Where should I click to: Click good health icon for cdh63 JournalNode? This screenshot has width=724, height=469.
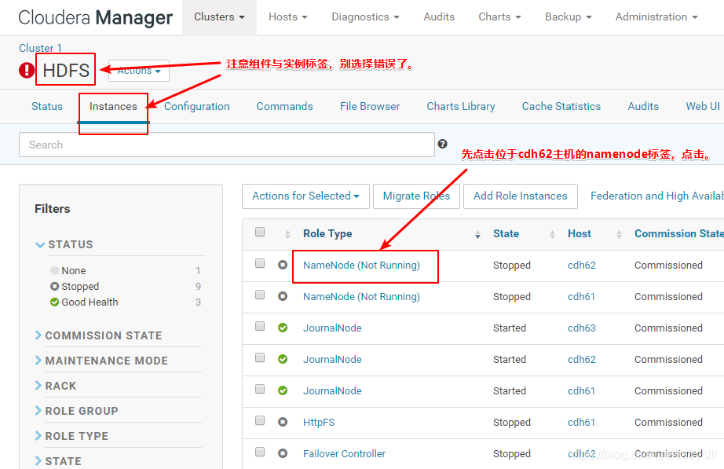point(283,328)
